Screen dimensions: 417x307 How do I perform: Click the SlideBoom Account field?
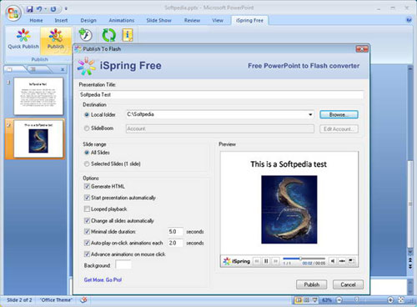pos(220,128)
